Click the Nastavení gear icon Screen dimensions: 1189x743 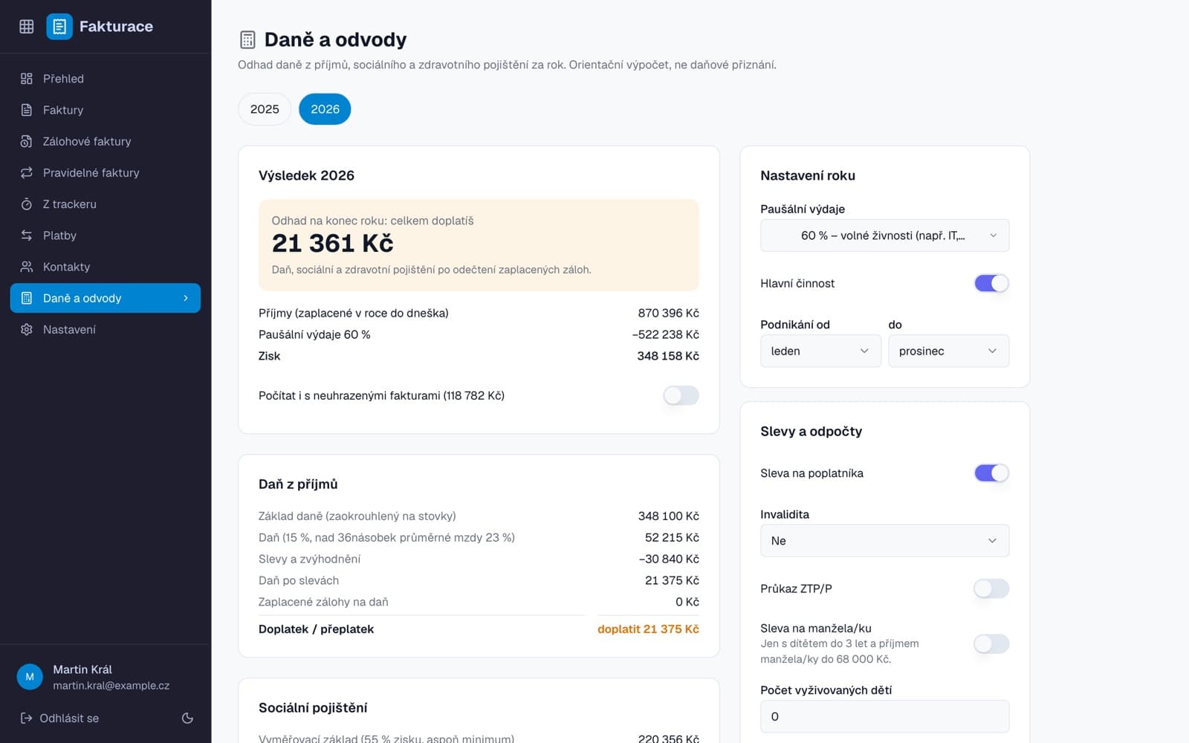click(x=27, y=329)
